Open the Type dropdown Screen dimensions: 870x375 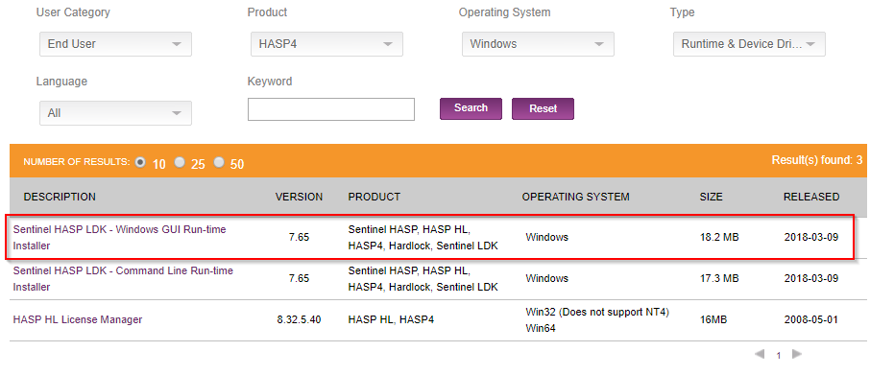point(749,44)
